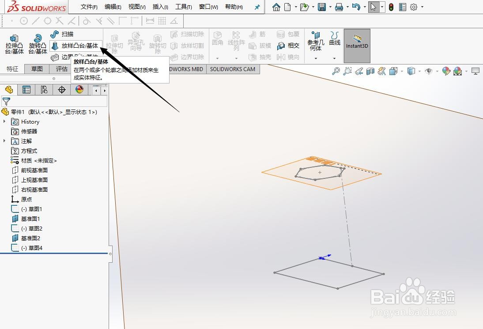This screenshot has height=329, width=483.
Task: Toggle the Instant3D button
Action: coord(357,45)
